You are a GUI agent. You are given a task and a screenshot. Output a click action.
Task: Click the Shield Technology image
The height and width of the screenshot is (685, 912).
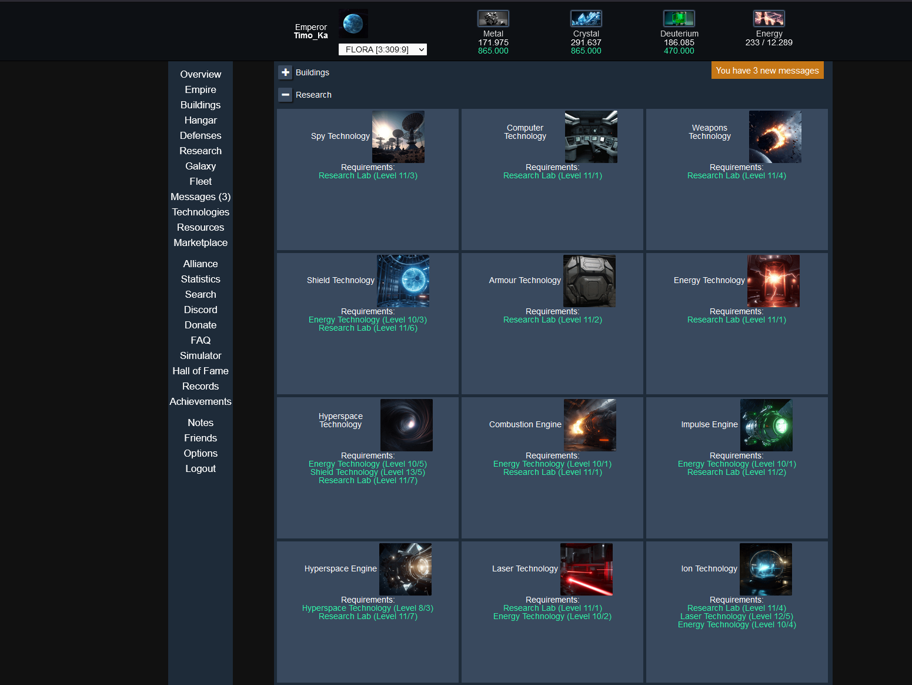pyautogui.click(x=403, y=281)
